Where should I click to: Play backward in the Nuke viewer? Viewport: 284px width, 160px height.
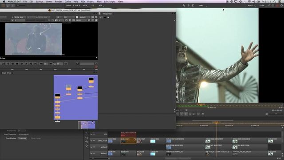tap(8, 64)
